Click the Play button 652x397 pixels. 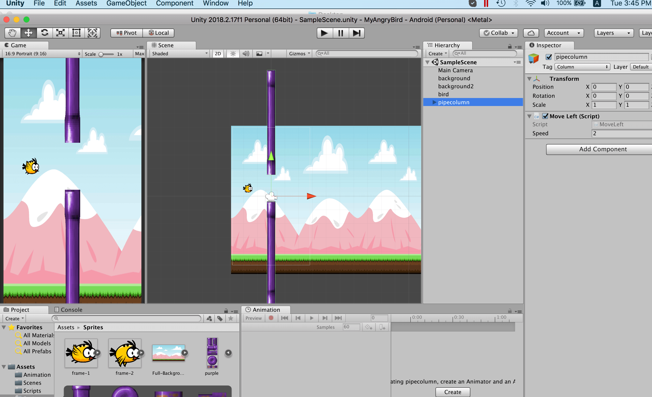(x=325, y=33)
